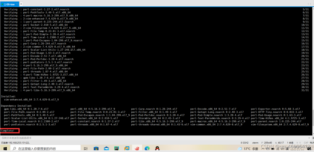Open the VMware icon on the taskbar
Image resolution: width=314 pixels, height=152 pixels.
127,149
